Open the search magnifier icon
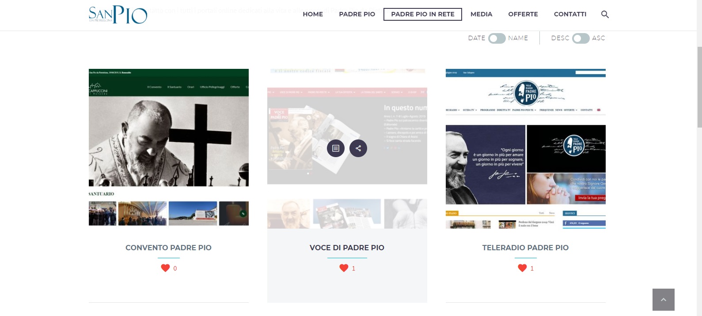Image resolution: width=702 pixels, height=316 pixels. click(605, 15)
